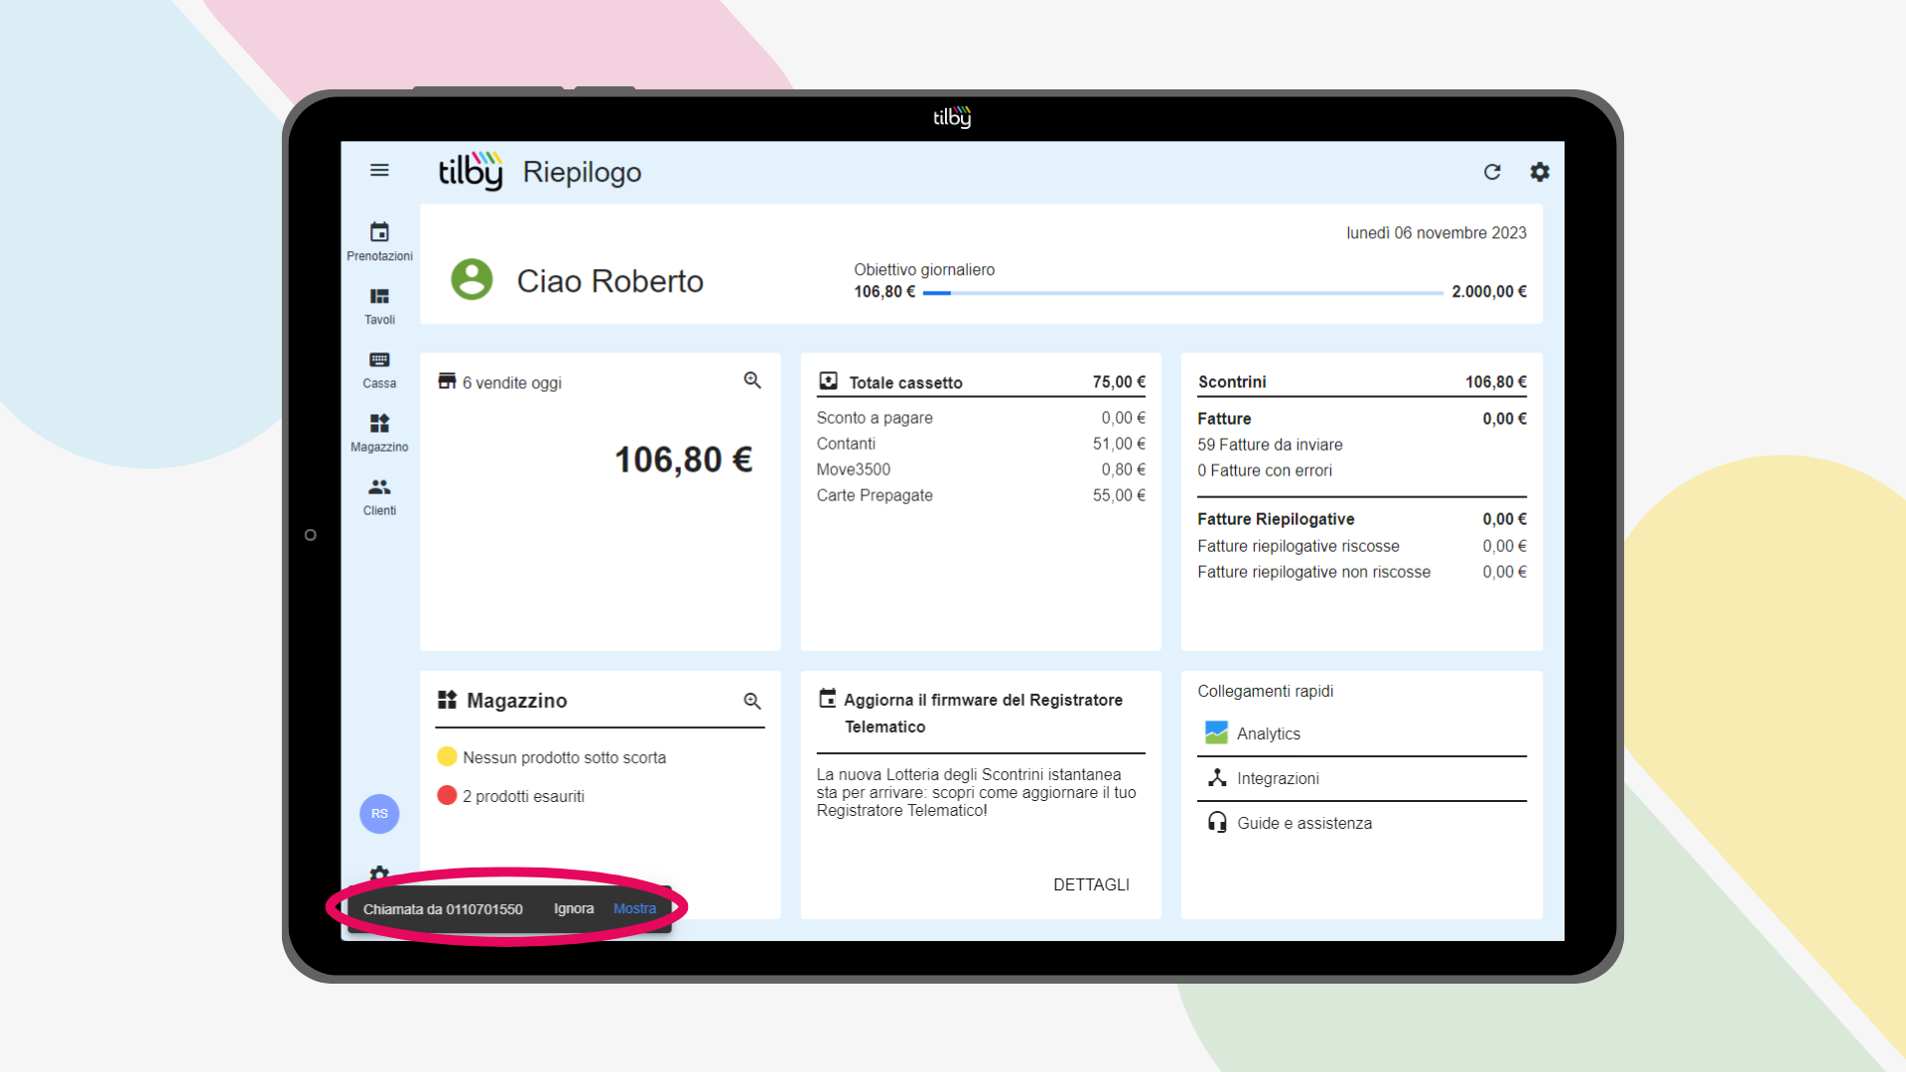Open the Clienti section

[379, 496]
